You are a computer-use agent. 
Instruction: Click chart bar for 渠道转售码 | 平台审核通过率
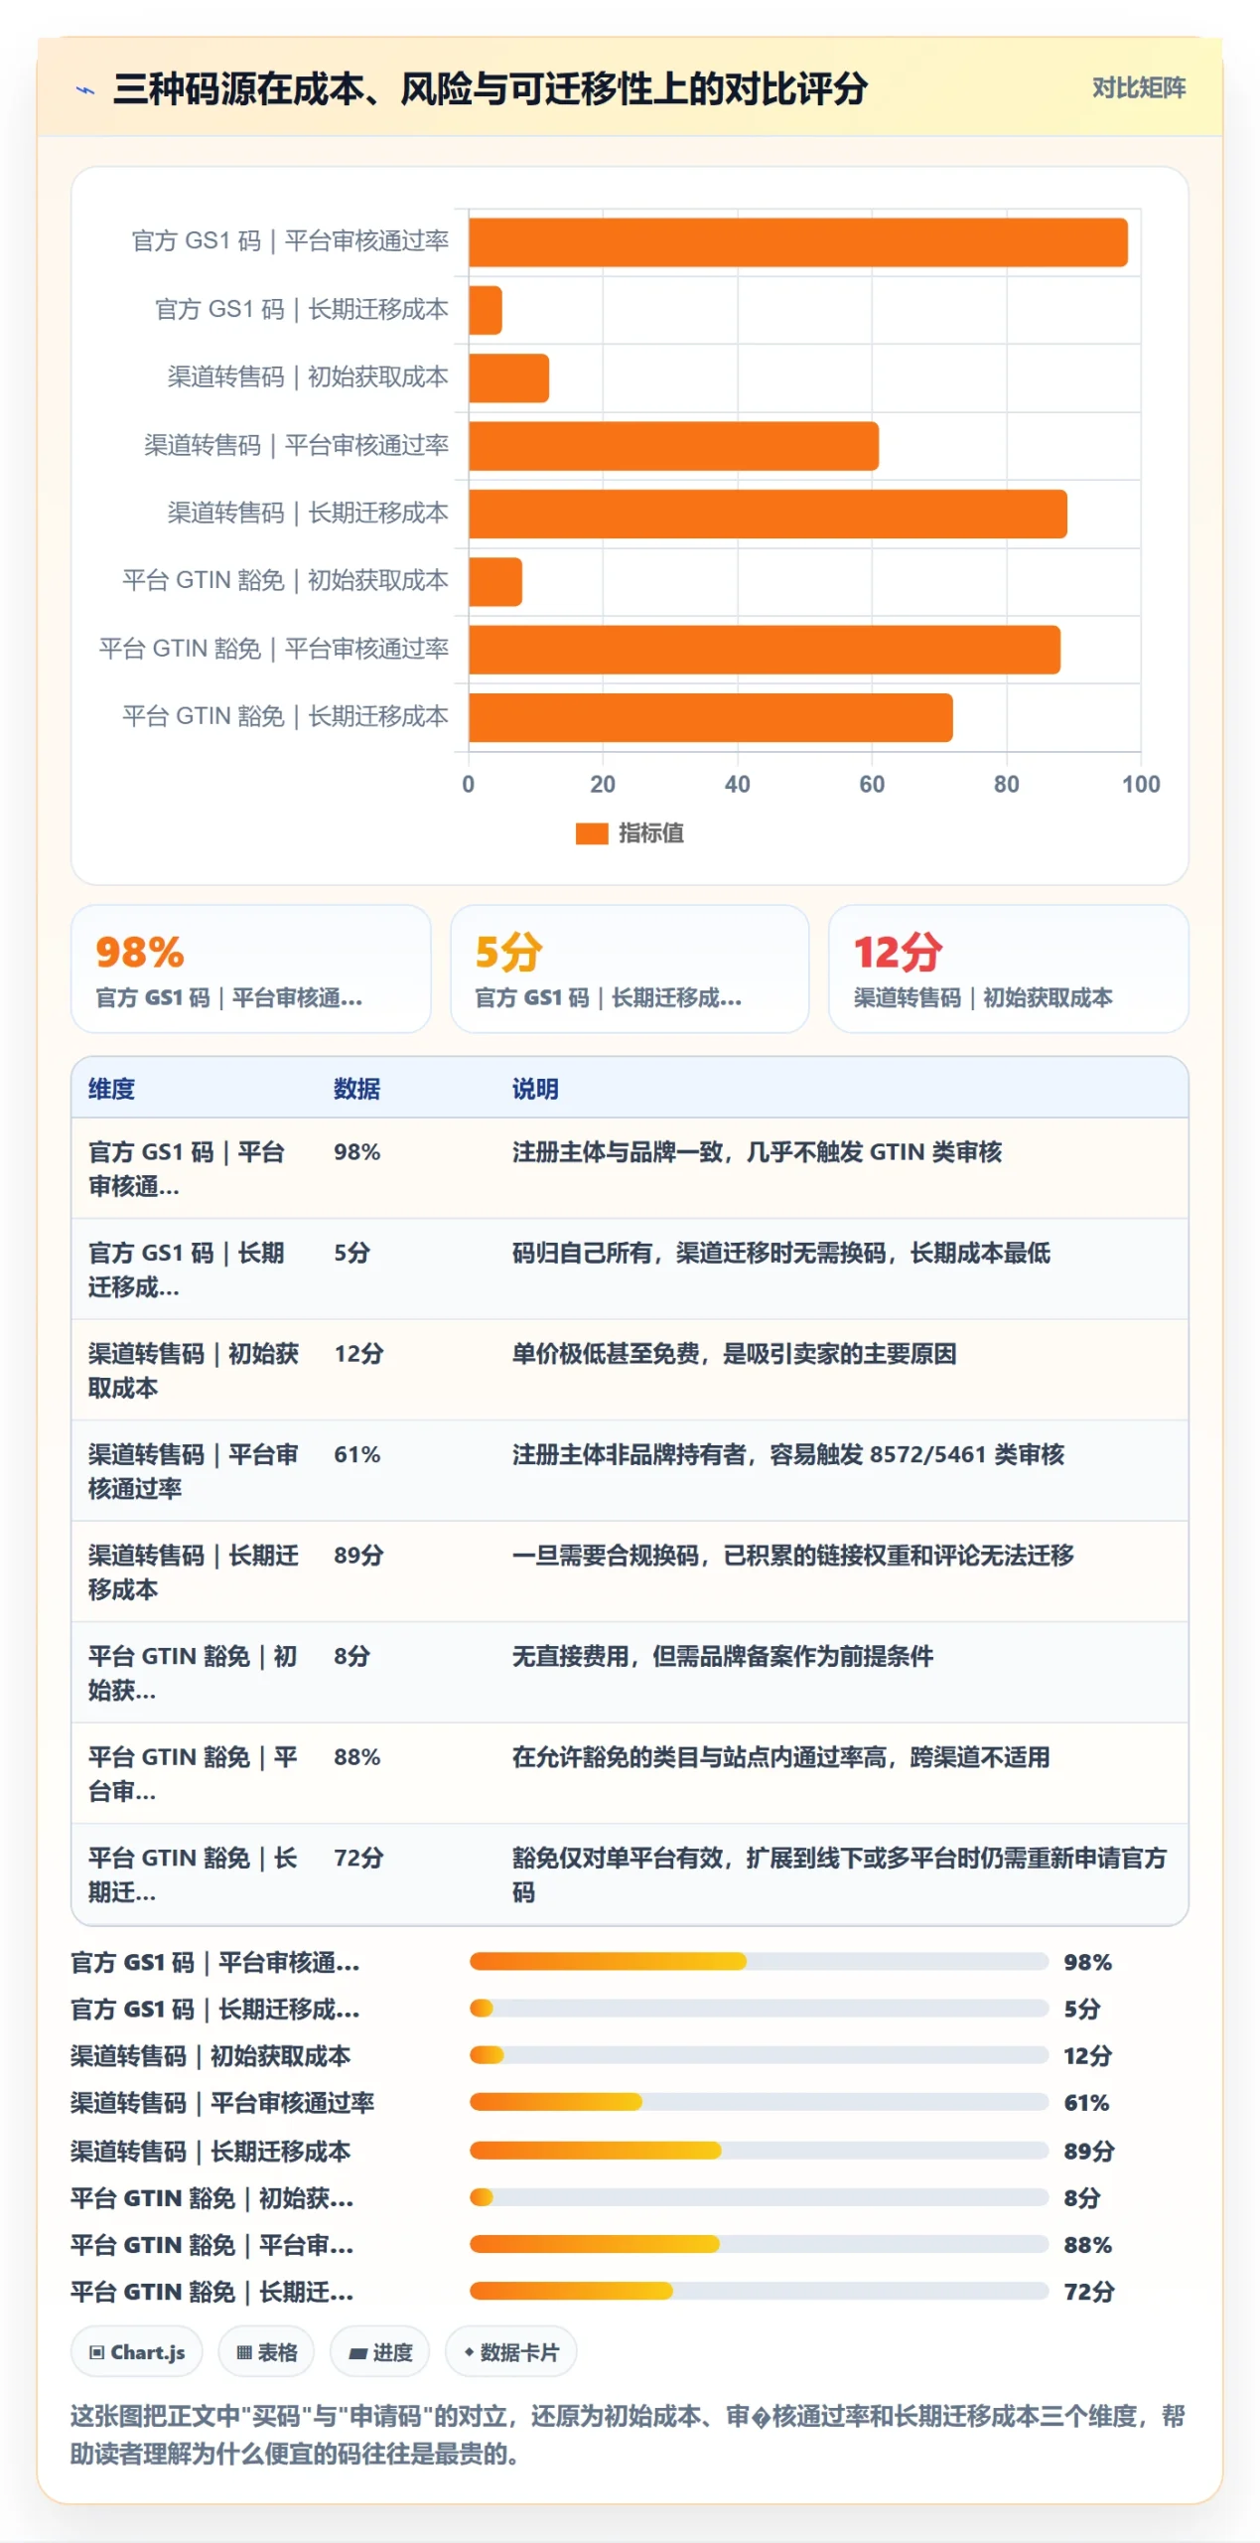(673, 446)
